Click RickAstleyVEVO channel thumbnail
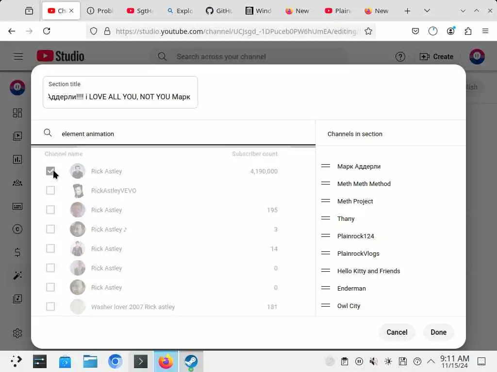Viewport: 497px width, 372px height. (78, 190)
